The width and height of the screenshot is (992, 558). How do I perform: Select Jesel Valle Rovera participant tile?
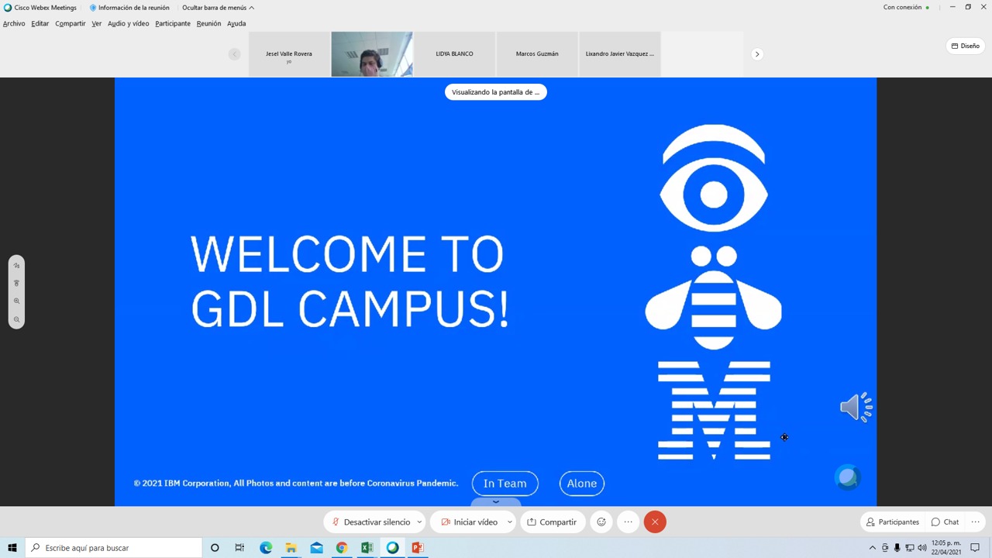pos(289,54)
